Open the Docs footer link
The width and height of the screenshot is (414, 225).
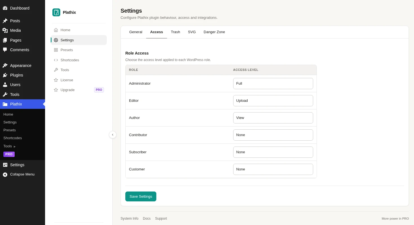pyautogui.click(x=147, y=219)
